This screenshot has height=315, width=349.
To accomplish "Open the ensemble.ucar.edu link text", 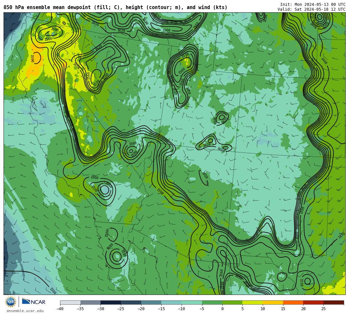I will [x=25, y=311].
